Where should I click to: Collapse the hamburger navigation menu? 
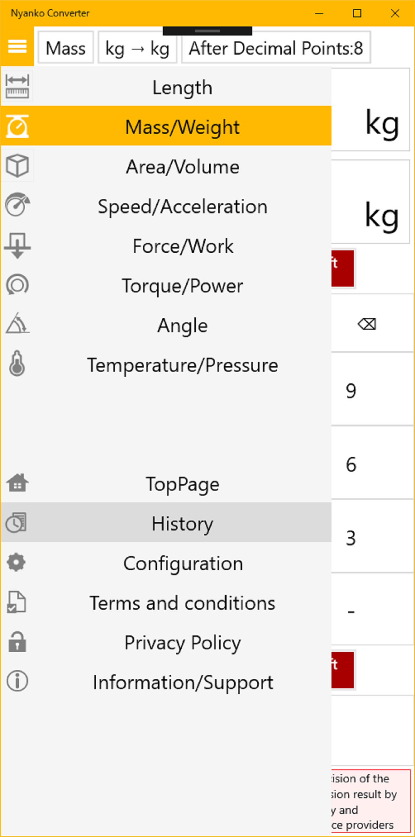click(17, 46)
